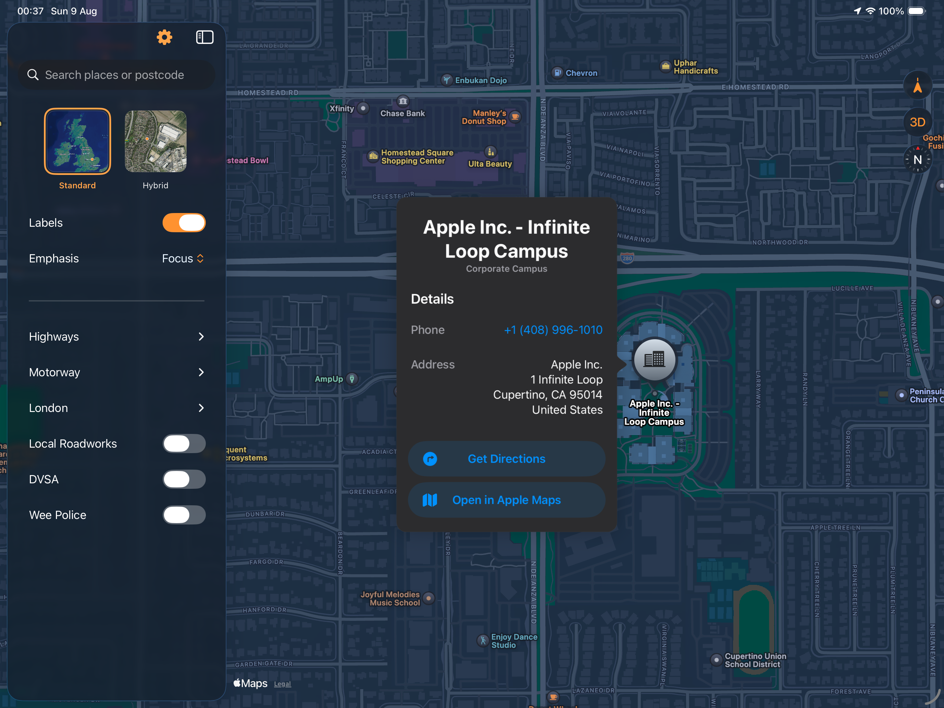Expand the Highways section
Image resolution: width=944 pixels, height=708 pixels.
coord(117,337)
